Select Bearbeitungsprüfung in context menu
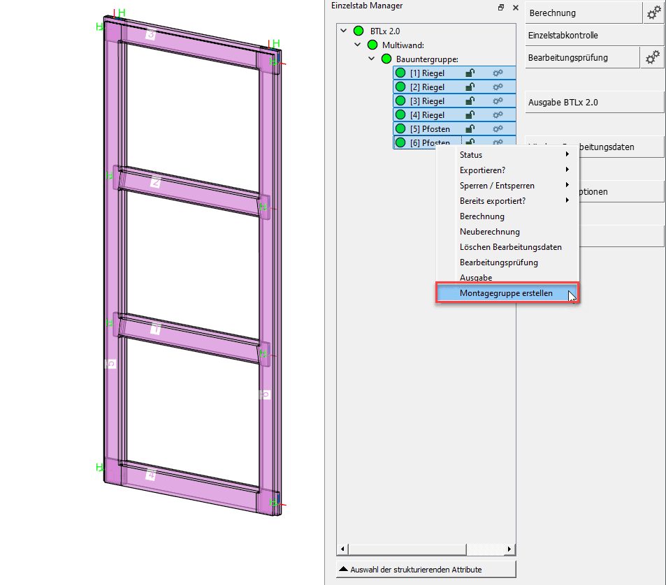This screenshot has width=666, height=585. point(507,262)
